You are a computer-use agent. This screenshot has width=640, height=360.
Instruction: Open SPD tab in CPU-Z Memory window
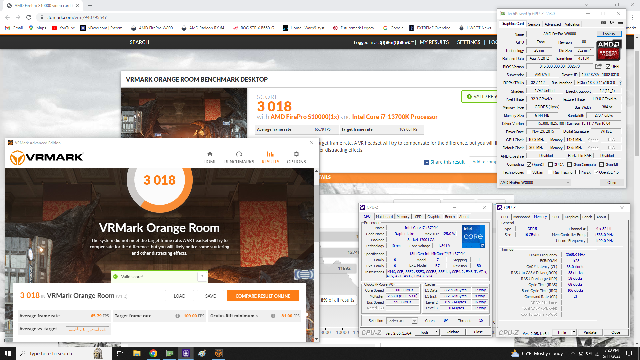tap(555, 217)
